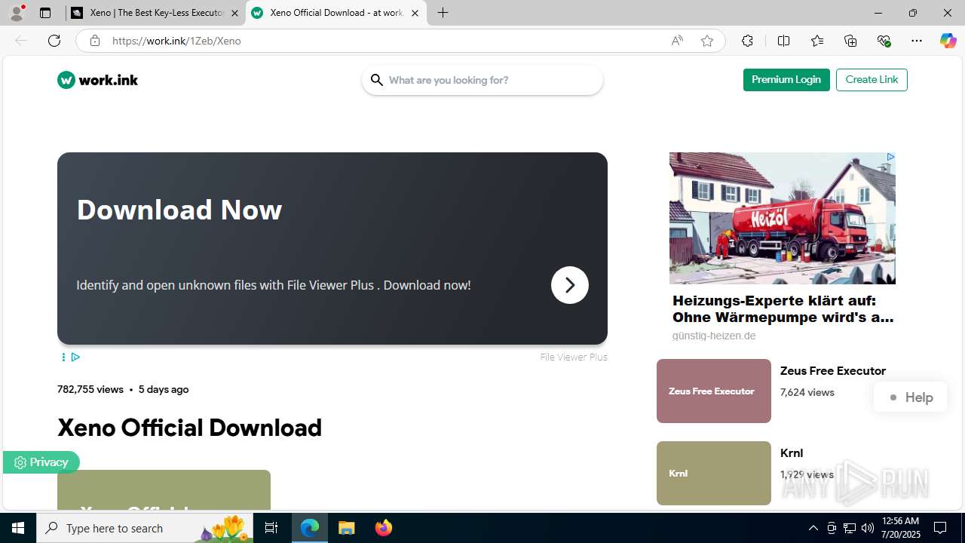Open the Copilot sidebar icon

point(948,41)
